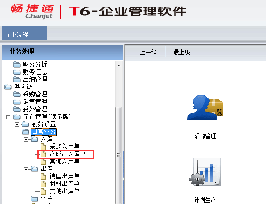Select 销售管理 in the navigation tree
The width and height of the screenshot is (266, 204).
point(35,102)
